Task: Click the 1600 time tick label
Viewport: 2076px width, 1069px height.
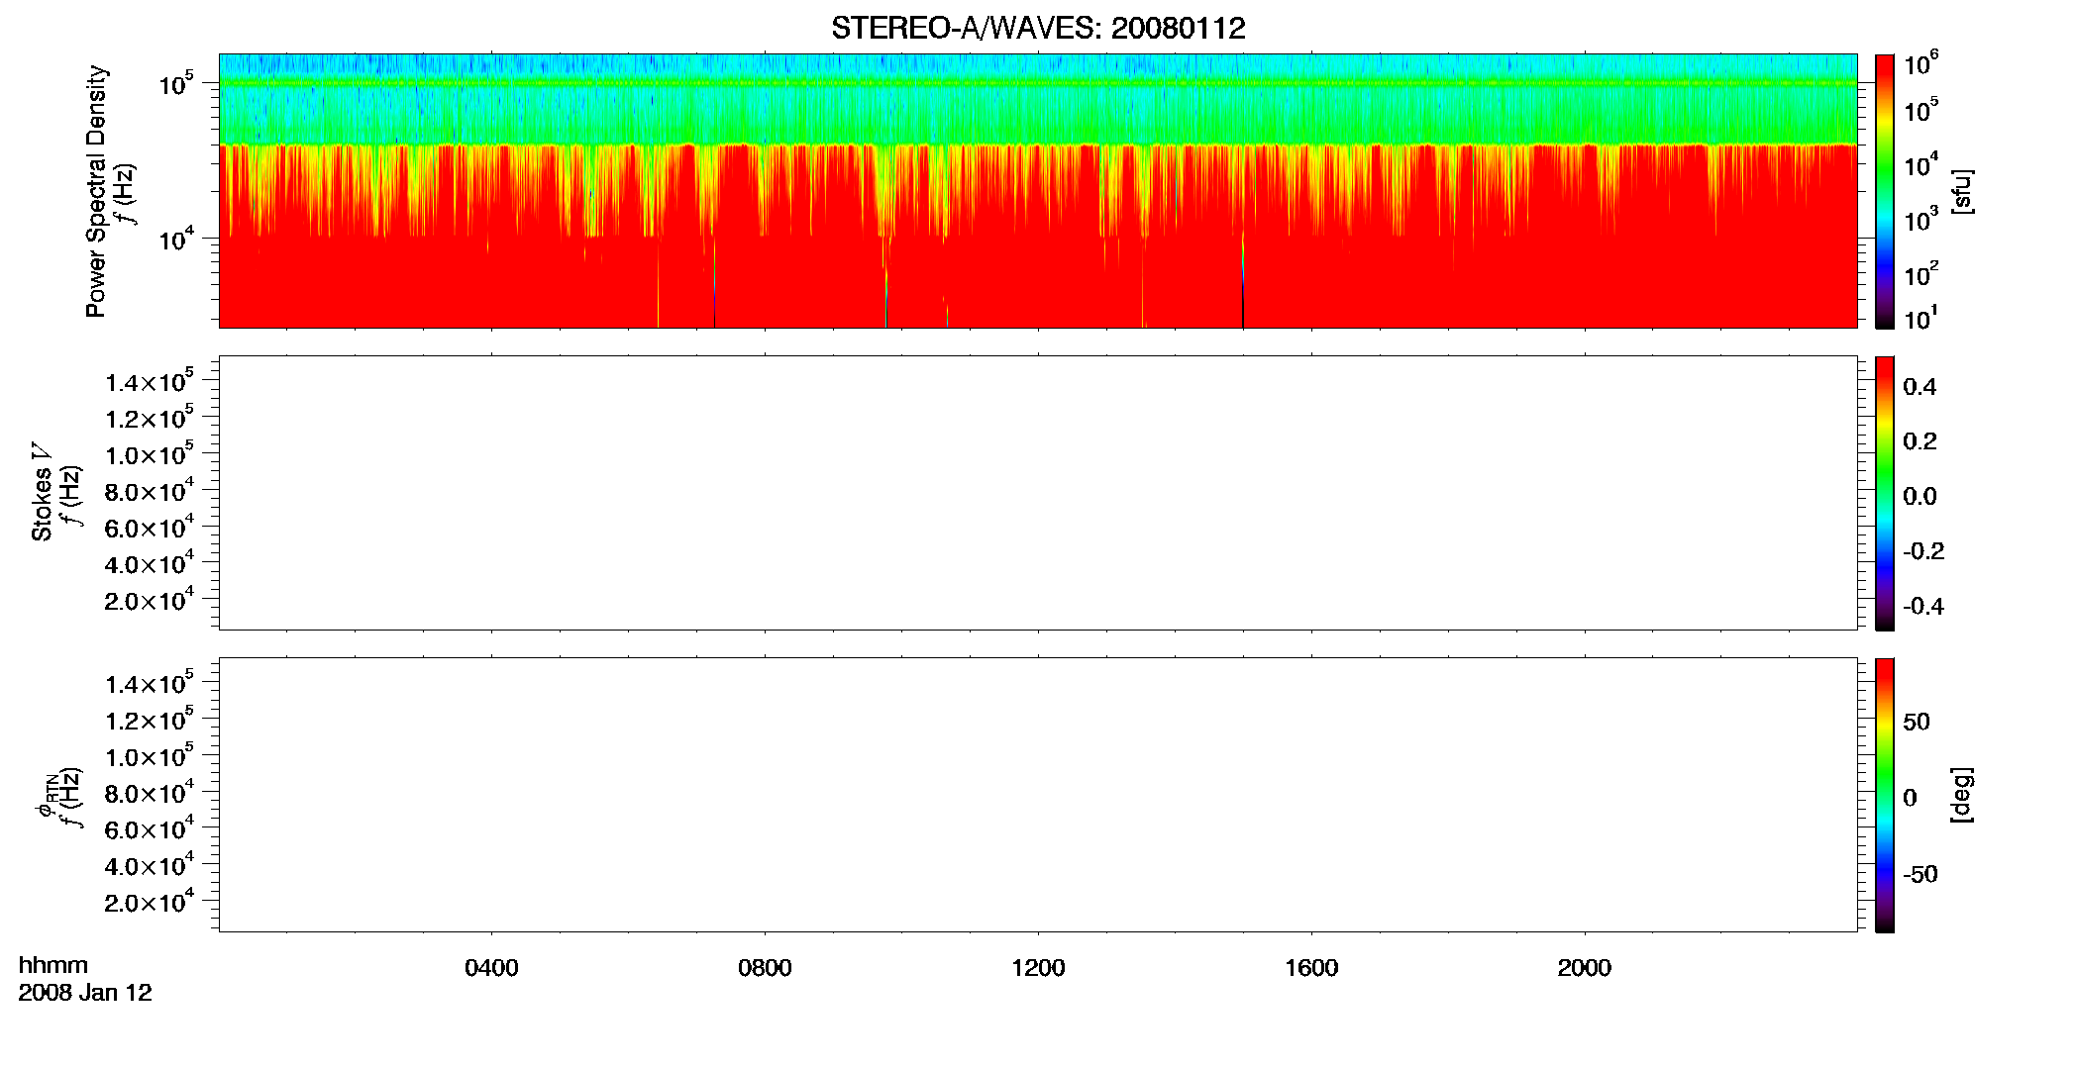Action: [x=1311, y=968]
